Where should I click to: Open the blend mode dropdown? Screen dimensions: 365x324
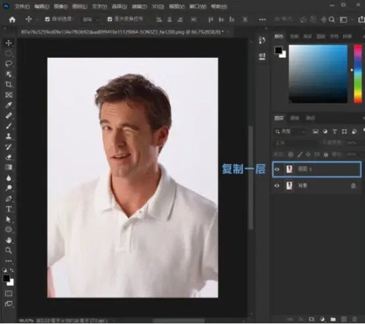coord(296,143)
